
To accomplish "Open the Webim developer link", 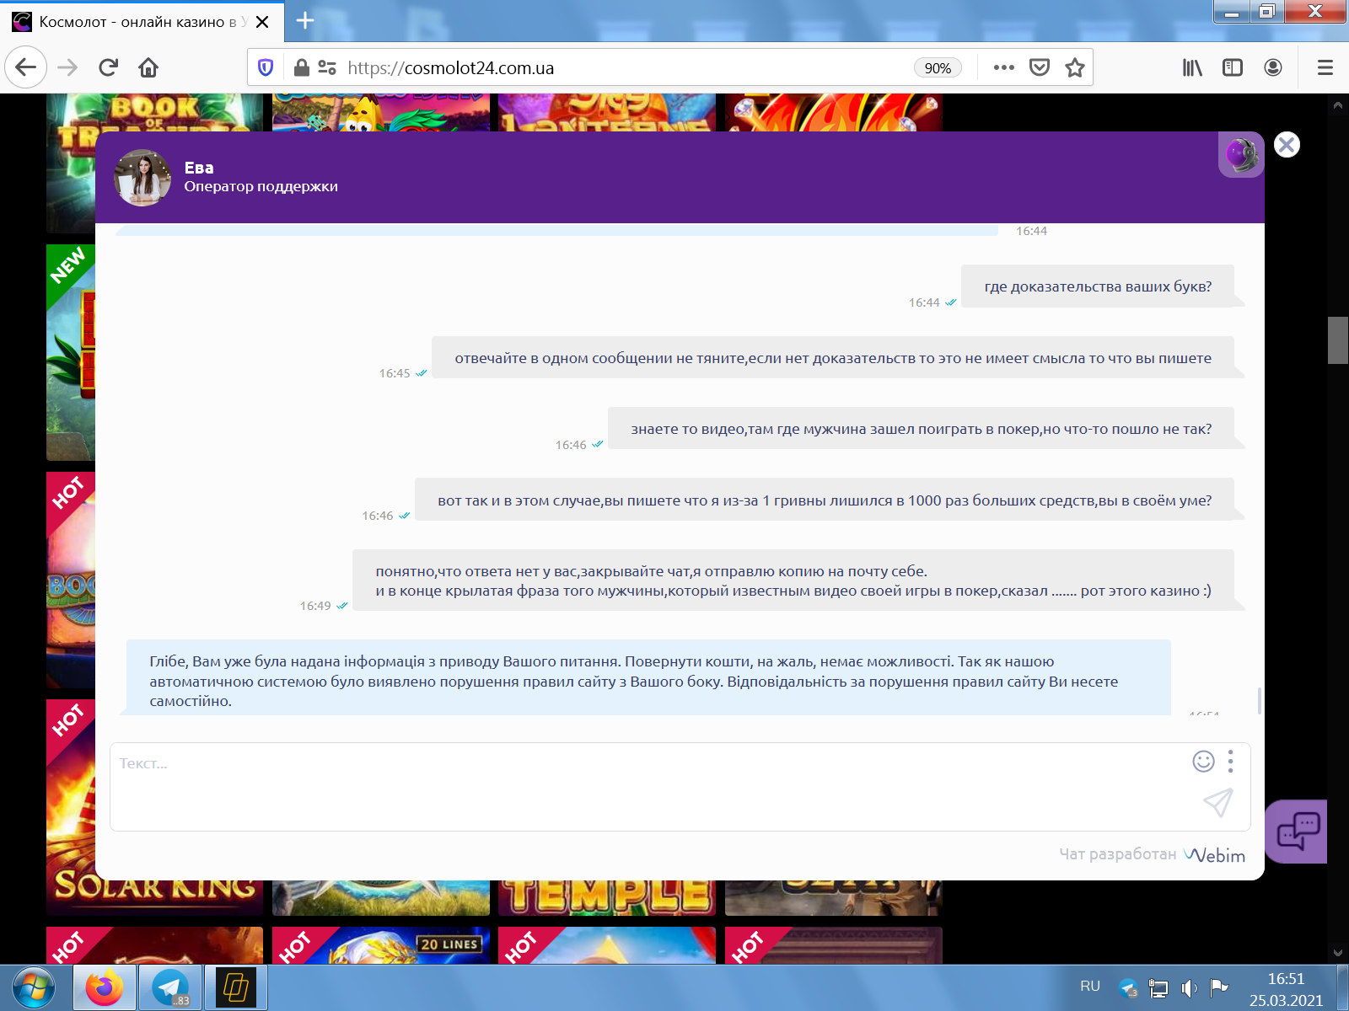I will coord(1214,855).
